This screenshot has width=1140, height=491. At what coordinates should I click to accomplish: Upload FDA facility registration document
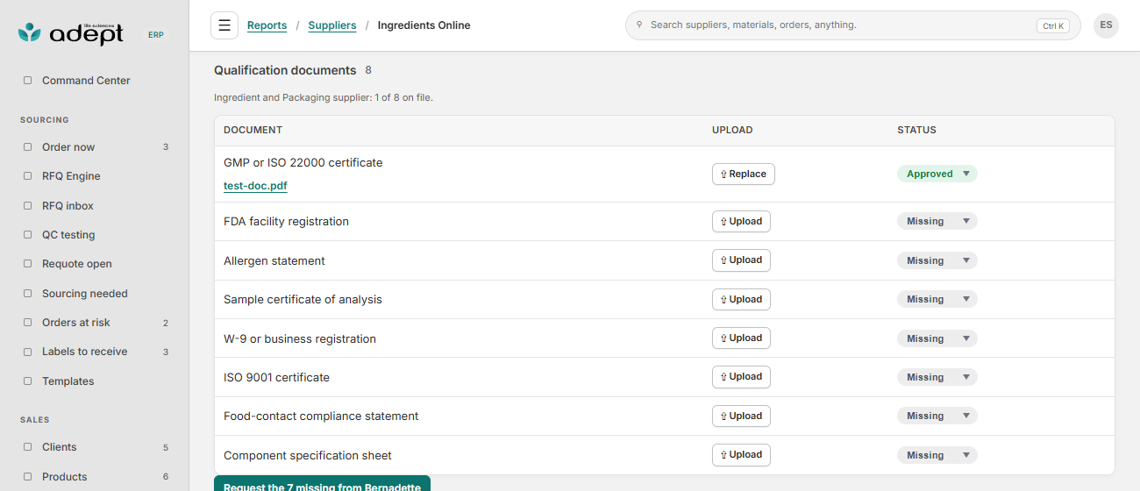tap(741, 221)
